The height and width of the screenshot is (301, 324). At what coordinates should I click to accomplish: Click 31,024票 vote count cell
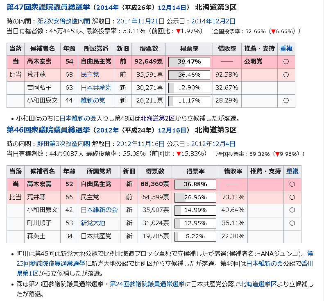pos(156,223)
